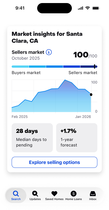Tap the Wi-Fi status icon
The image size is (109, 210).
coord(88,8)
